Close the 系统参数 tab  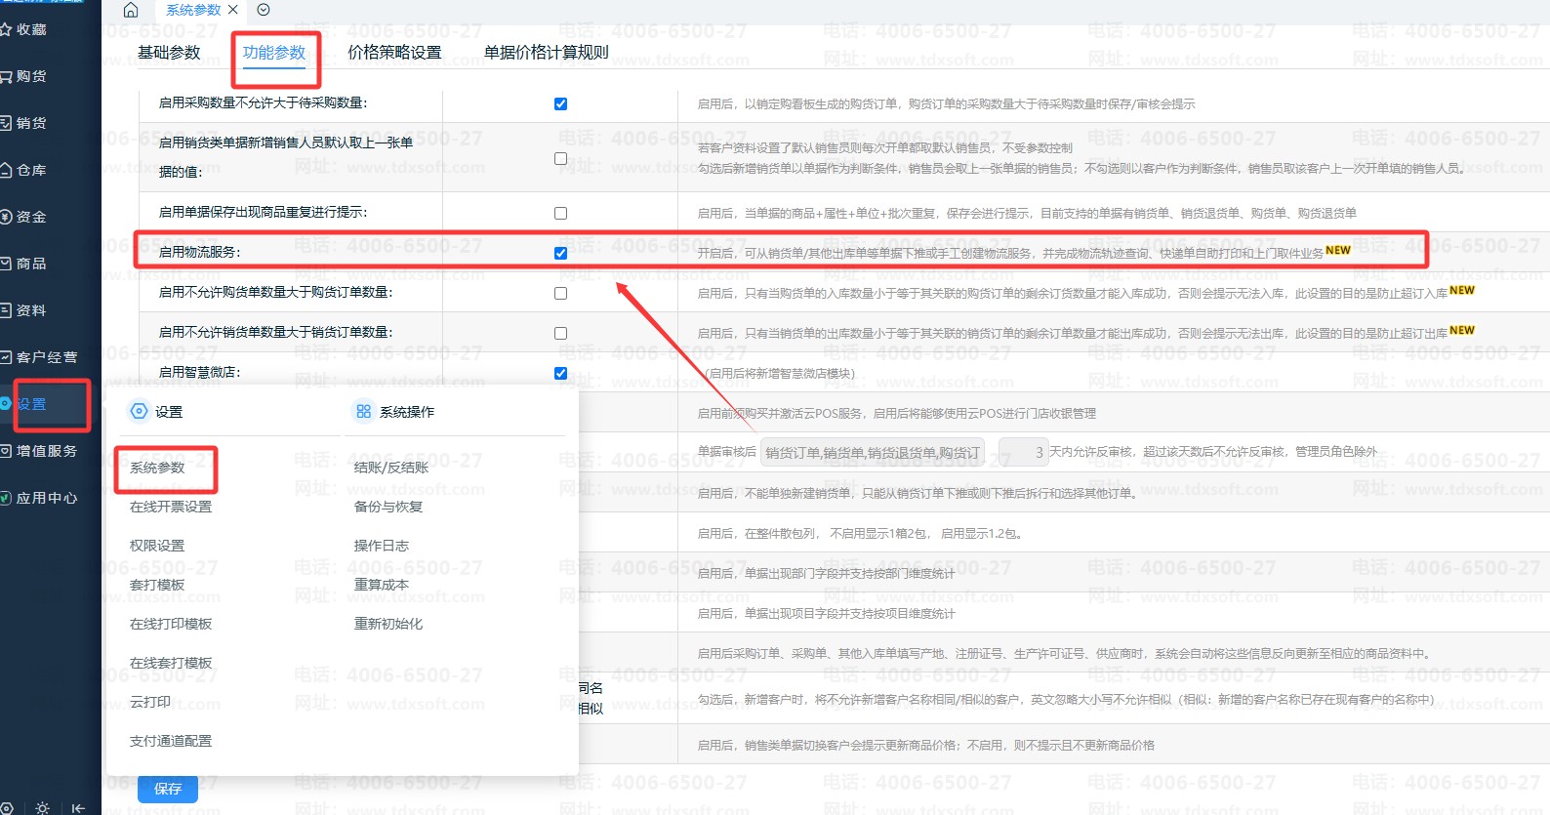point(233,10)
